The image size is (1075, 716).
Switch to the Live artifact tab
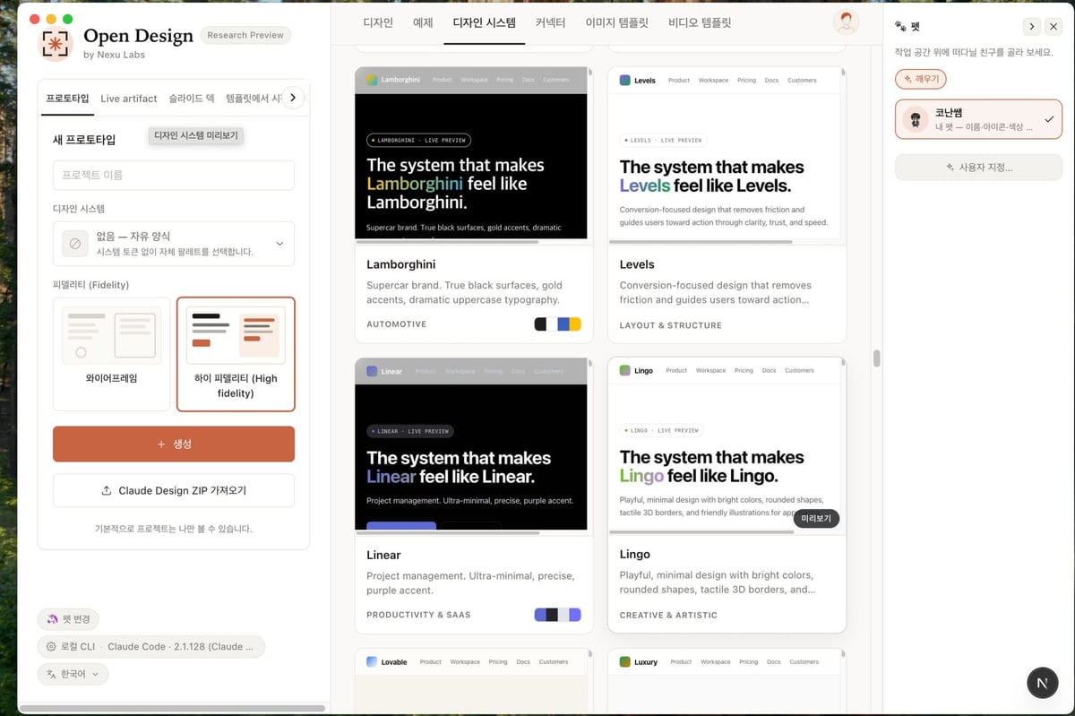coord(129,99)
